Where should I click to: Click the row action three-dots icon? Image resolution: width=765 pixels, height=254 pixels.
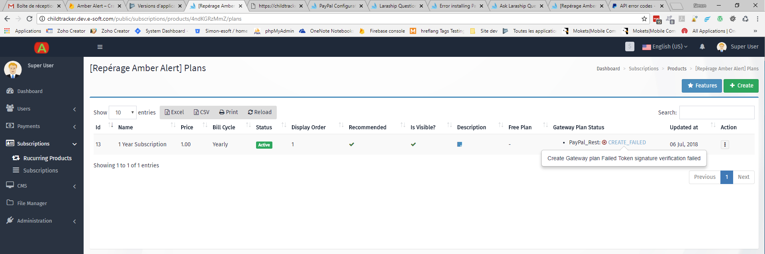coord(725,145)
